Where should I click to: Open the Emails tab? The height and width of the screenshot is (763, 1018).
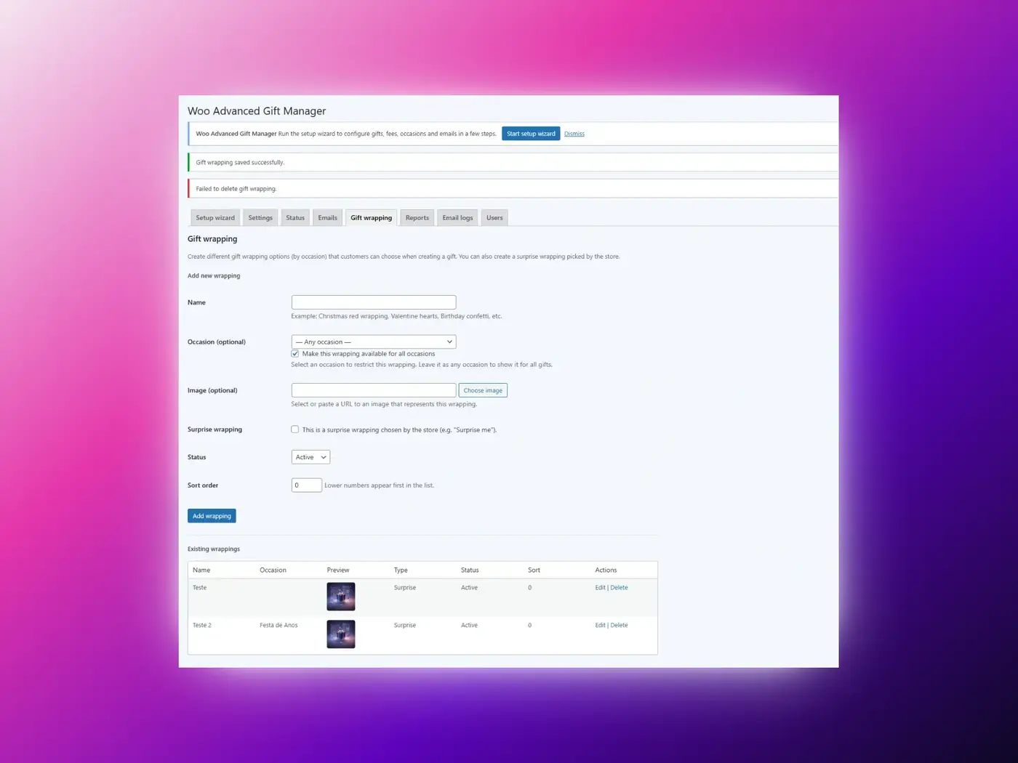click(327, 217)
